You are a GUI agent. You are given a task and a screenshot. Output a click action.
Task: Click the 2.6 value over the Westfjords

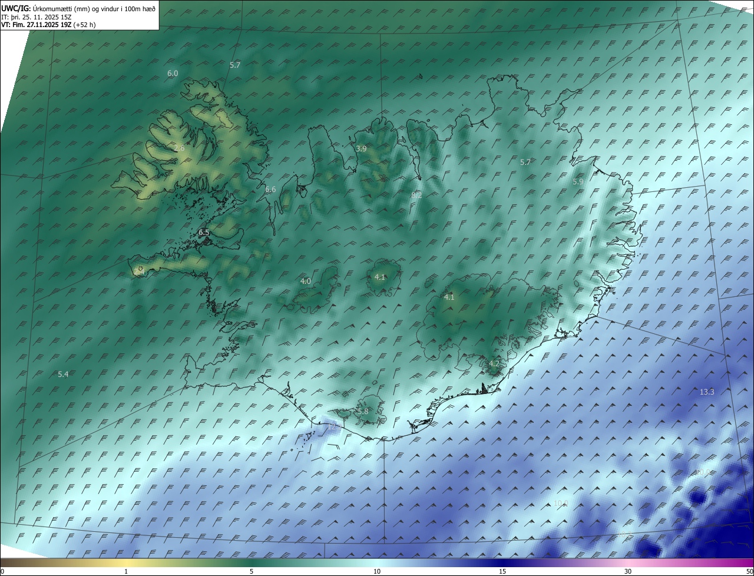coord(179,148)
